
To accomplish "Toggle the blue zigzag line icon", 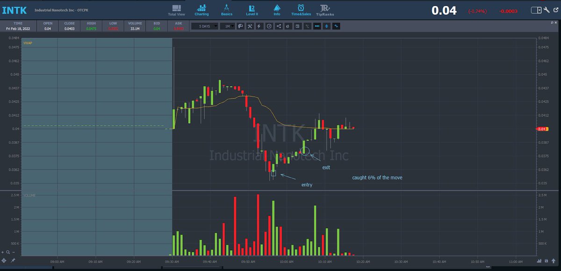I will [336, 26].
